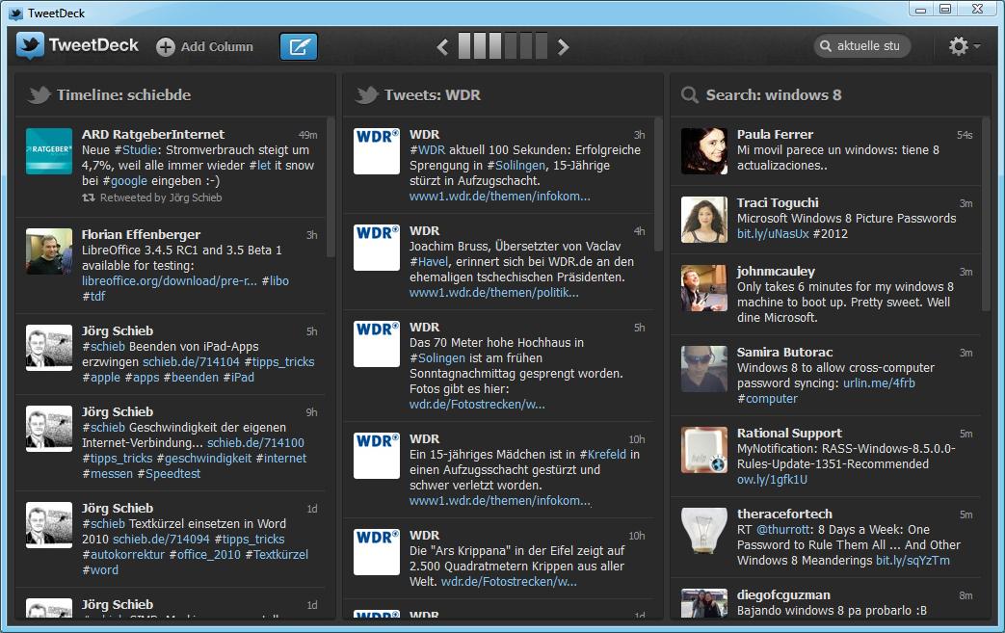
Task: Click the retweet icon beside 'Retweeted by Jörg Schieb'
Action: (89, 198)
